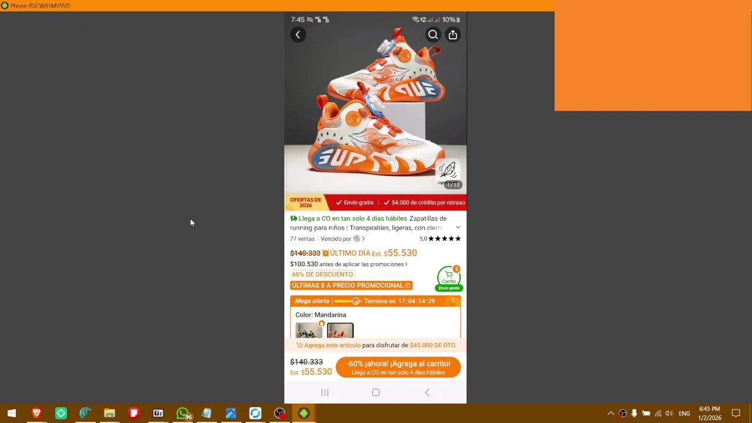Image resolution: width=752 pixels, height=423 pixels.
Task: Click the ENG language indicator
Action: tap(684, 414)
